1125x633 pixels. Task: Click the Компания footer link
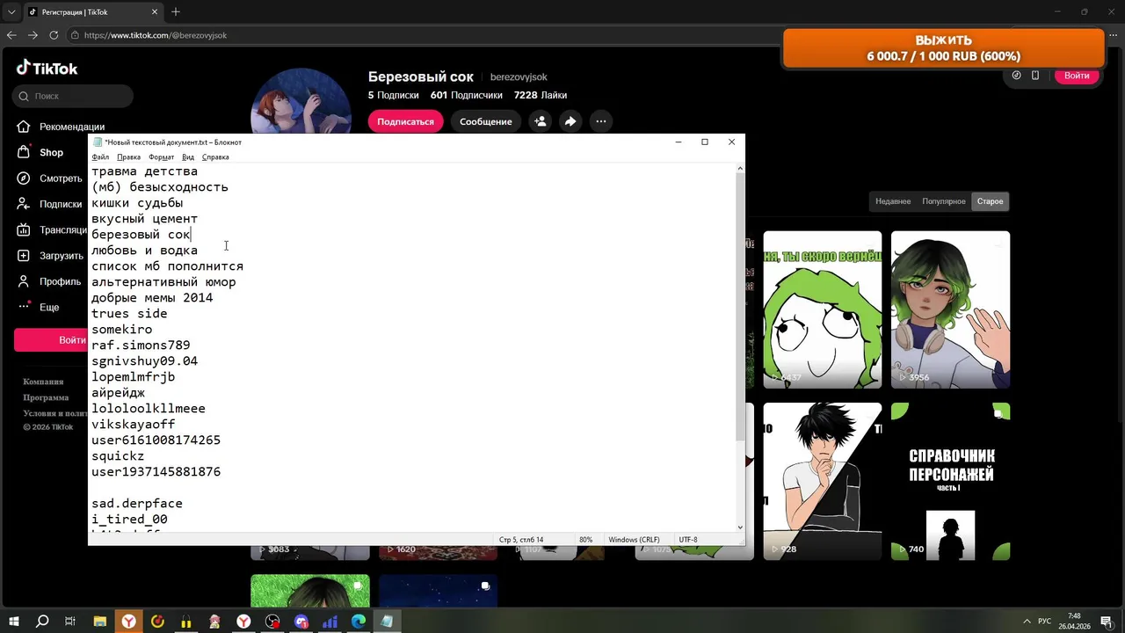click(x=43, y=382)
